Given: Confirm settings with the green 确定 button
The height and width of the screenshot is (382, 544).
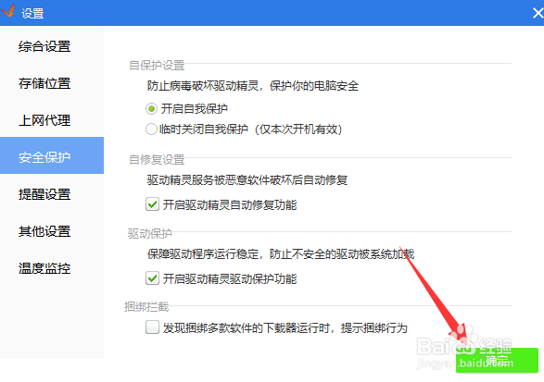Looking at the screenshot, I should [497, 360].
